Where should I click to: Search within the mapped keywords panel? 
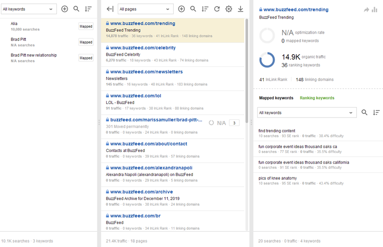(x=364, y=113)
